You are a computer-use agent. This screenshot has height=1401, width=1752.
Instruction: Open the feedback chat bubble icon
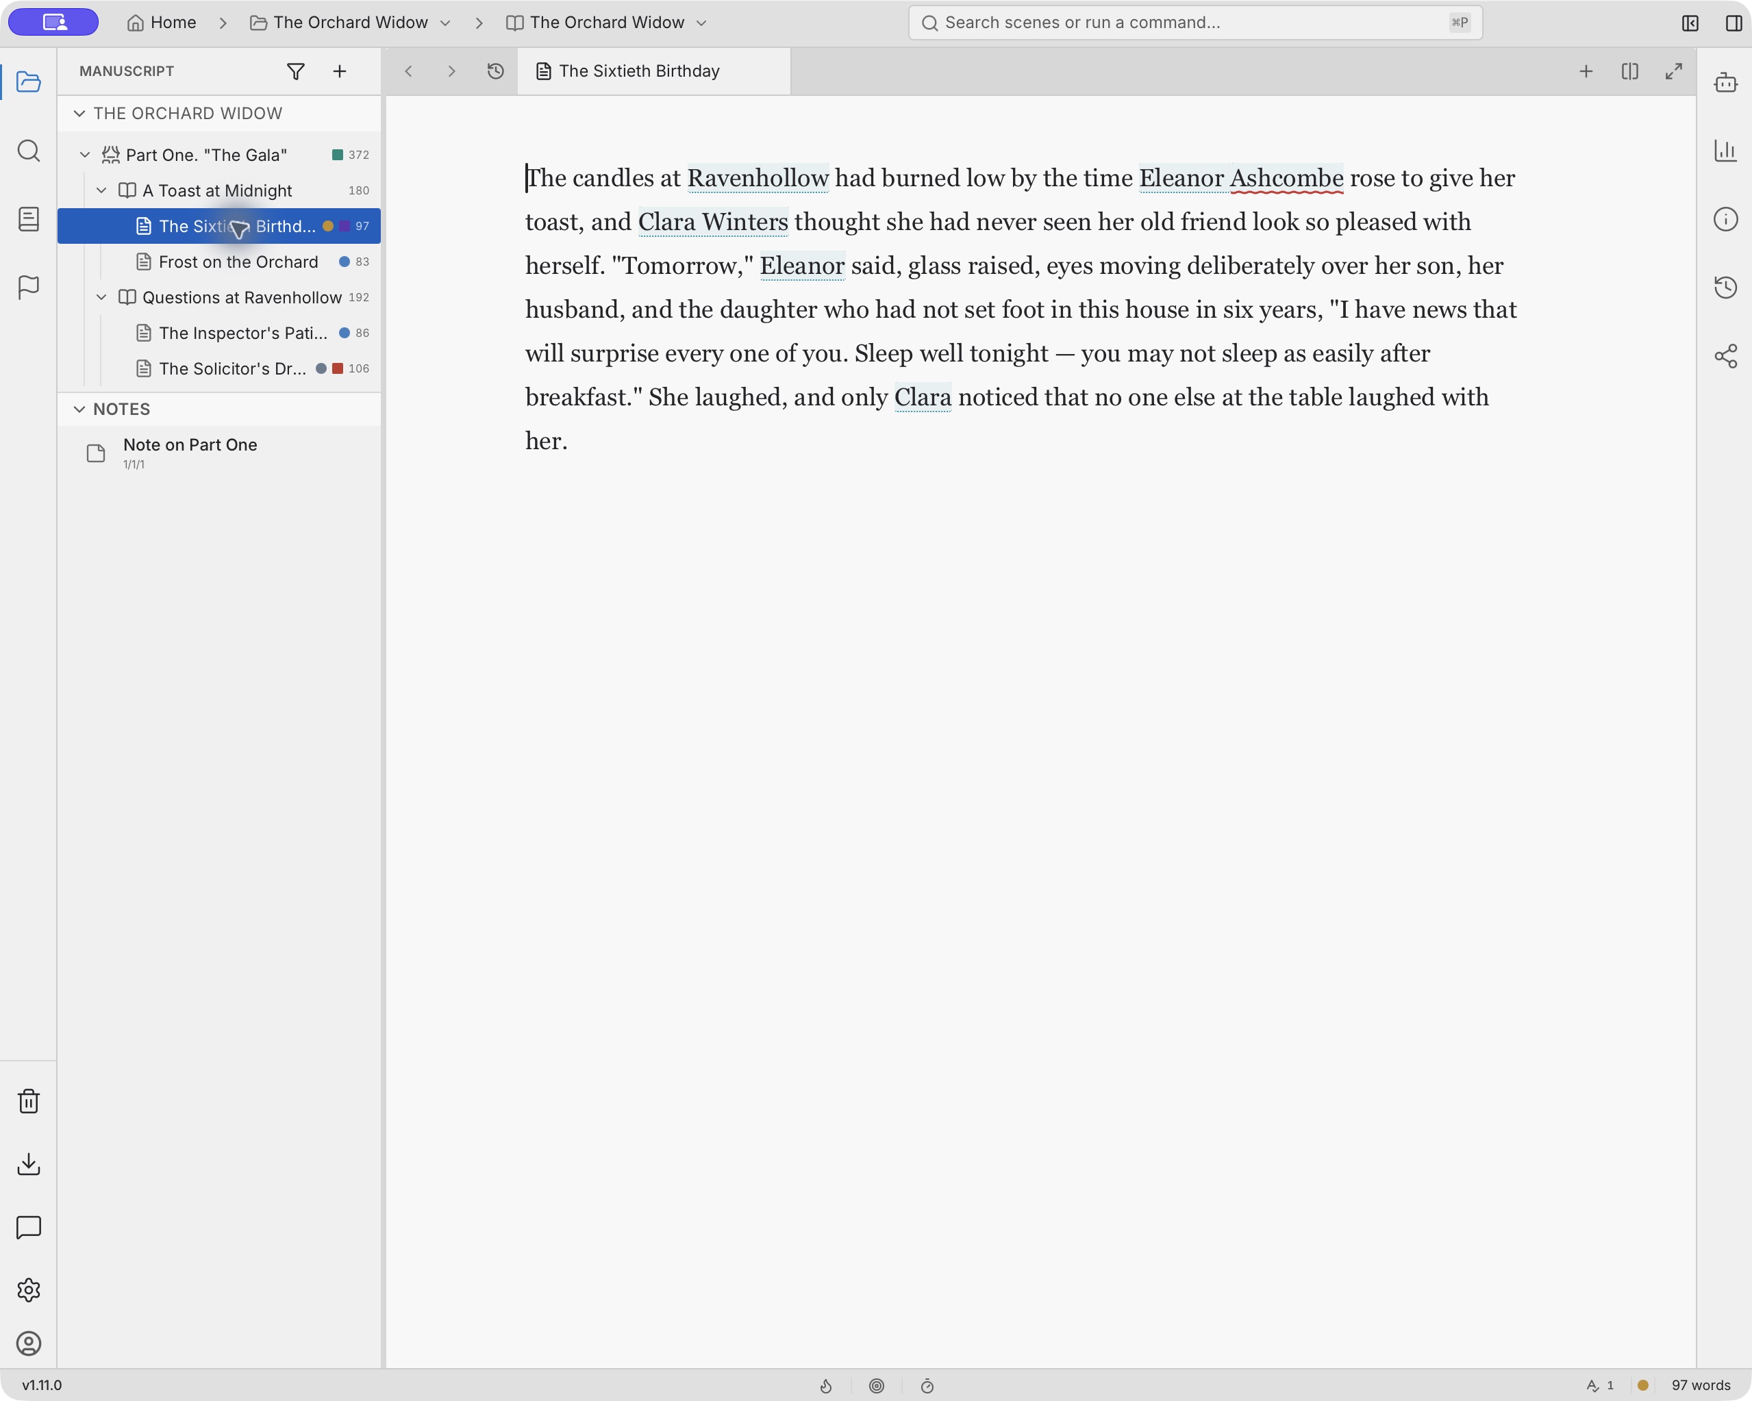point(29,1227)
